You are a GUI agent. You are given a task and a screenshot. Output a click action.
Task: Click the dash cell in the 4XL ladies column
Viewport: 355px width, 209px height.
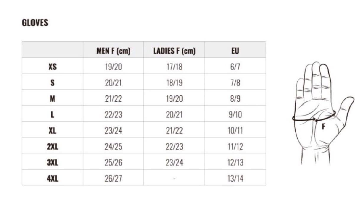pos(174,179)
